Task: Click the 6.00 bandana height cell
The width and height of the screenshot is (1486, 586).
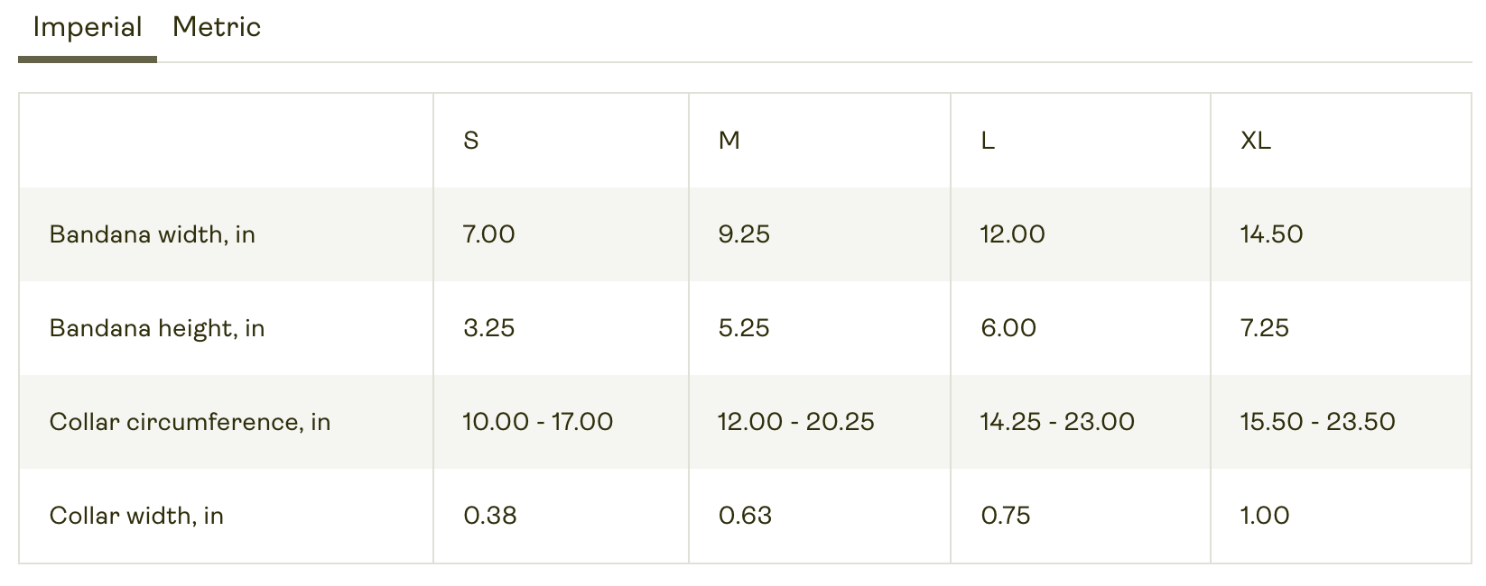Action: [1008, 328]
